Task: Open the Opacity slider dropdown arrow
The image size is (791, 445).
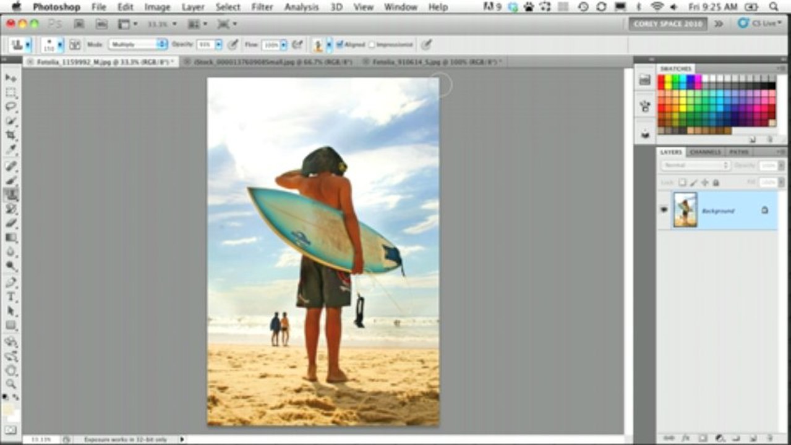Action: [x=219, y=44]
